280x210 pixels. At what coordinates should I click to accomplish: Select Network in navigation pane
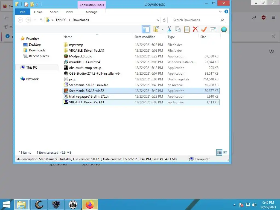pos(32,79)
